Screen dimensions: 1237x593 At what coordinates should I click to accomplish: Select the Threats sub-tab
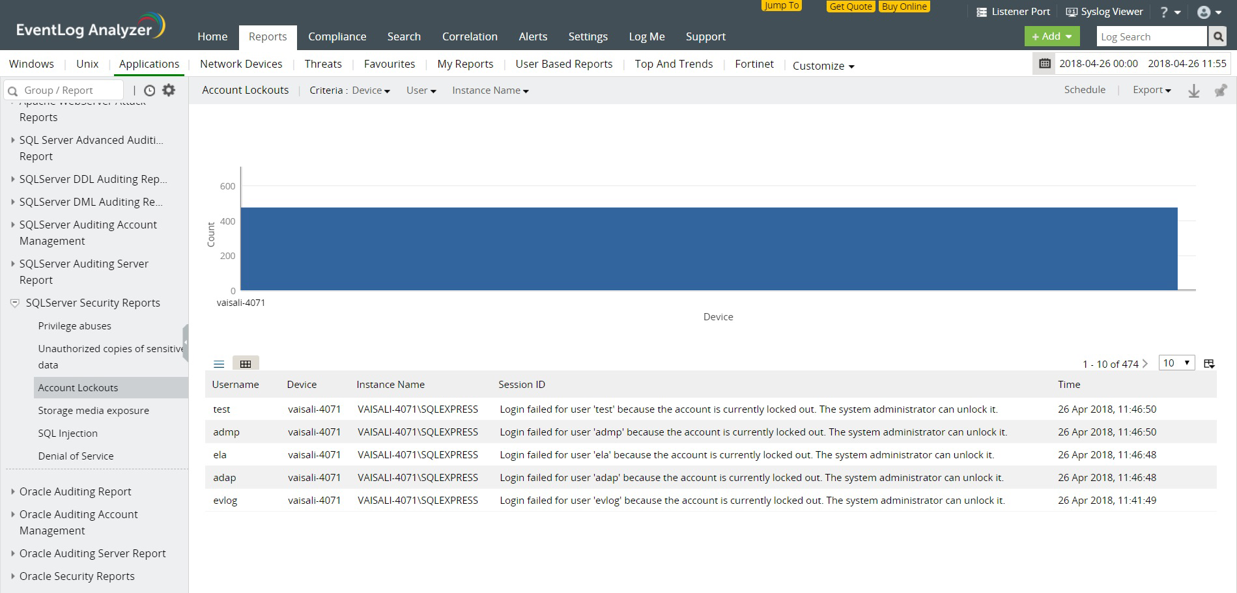click(x=323, y=64)
